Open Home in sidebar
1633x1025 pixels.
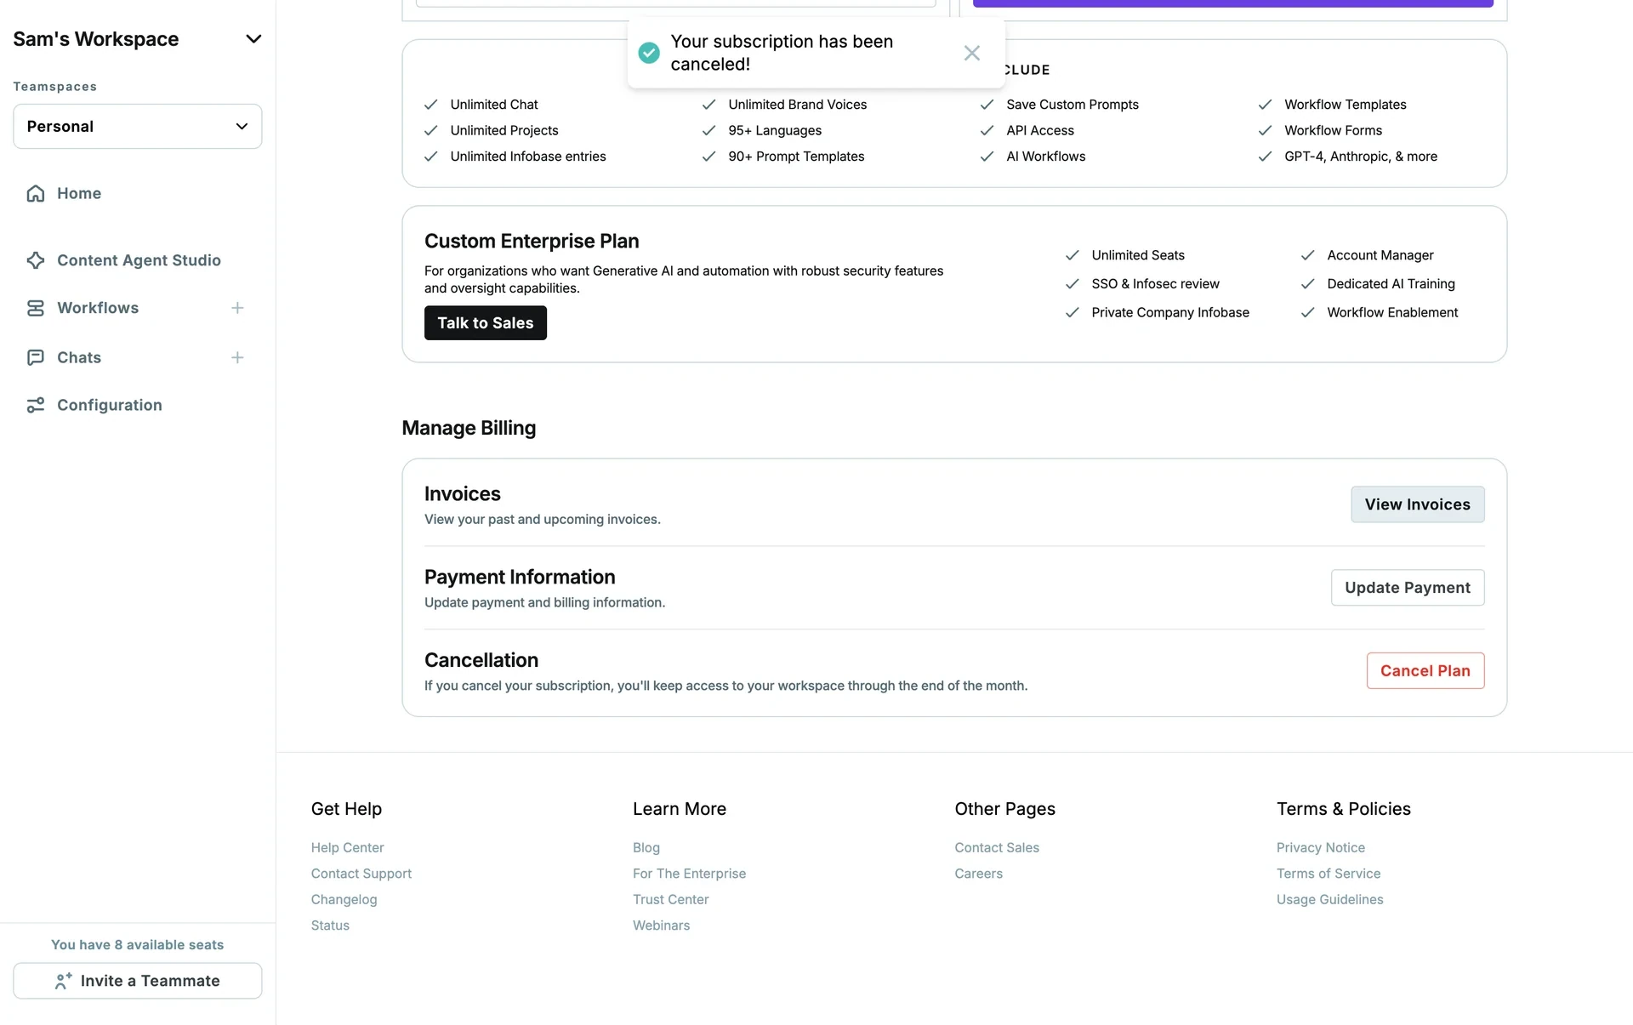point(79,193)
